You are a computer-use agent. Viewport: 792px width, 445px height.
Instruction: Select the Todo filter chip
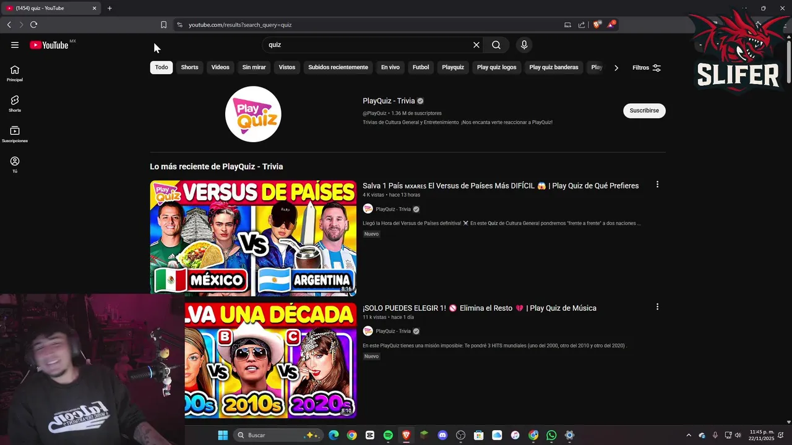[161, 67]
